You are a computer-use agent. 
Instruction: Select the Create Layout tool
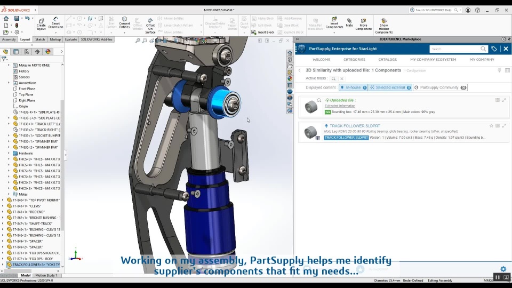41,24
